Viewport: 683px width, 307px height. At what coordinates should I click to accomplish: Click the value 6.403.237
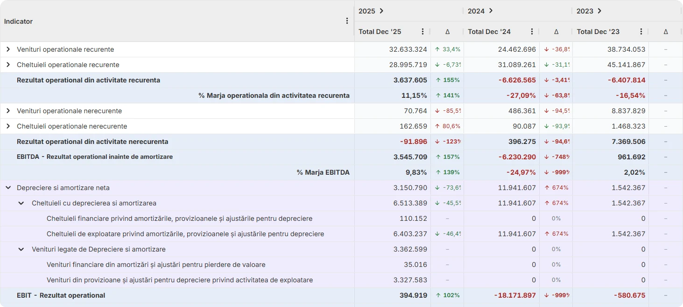pos(410,234)
